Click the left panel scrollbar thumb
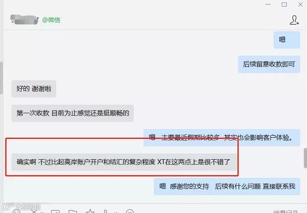 1,78
